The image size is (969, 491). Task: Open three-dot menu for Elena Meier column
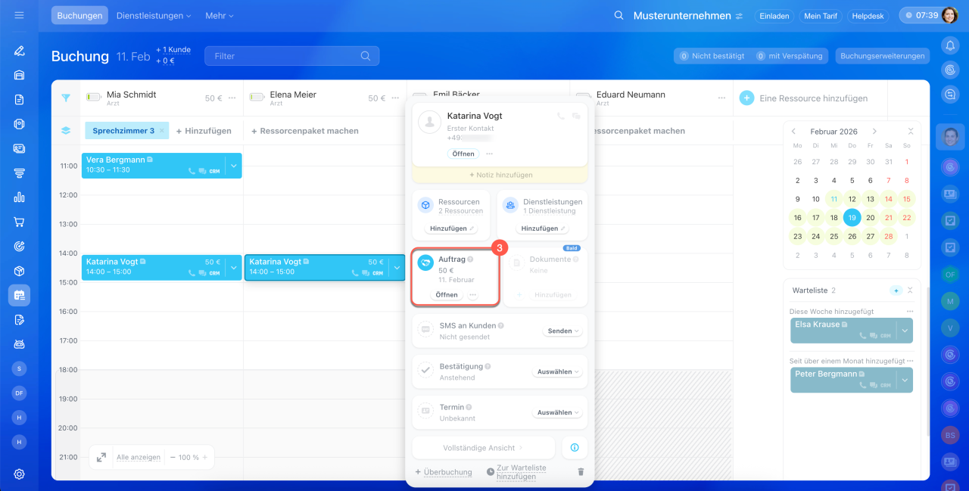(395, 98)
